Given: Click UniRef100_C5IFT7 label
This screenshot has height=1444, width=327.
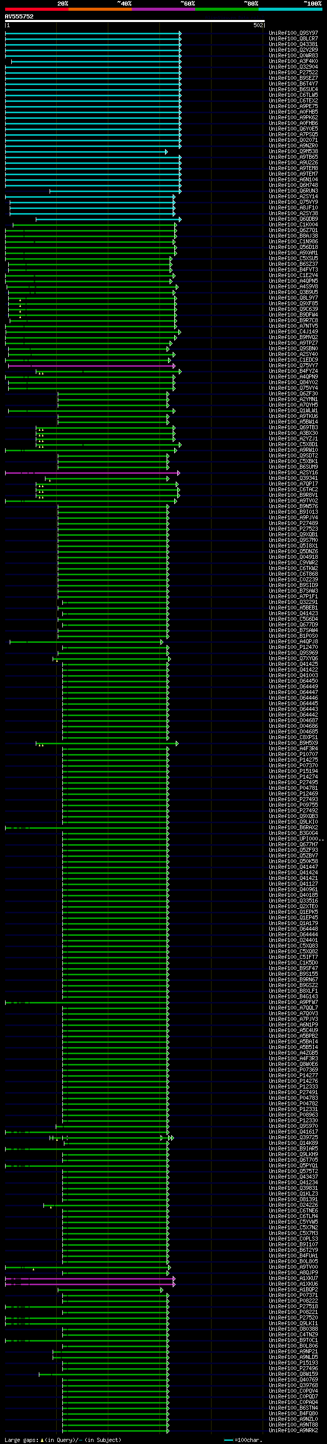Looking at the screenshot, I should [293, 957].
